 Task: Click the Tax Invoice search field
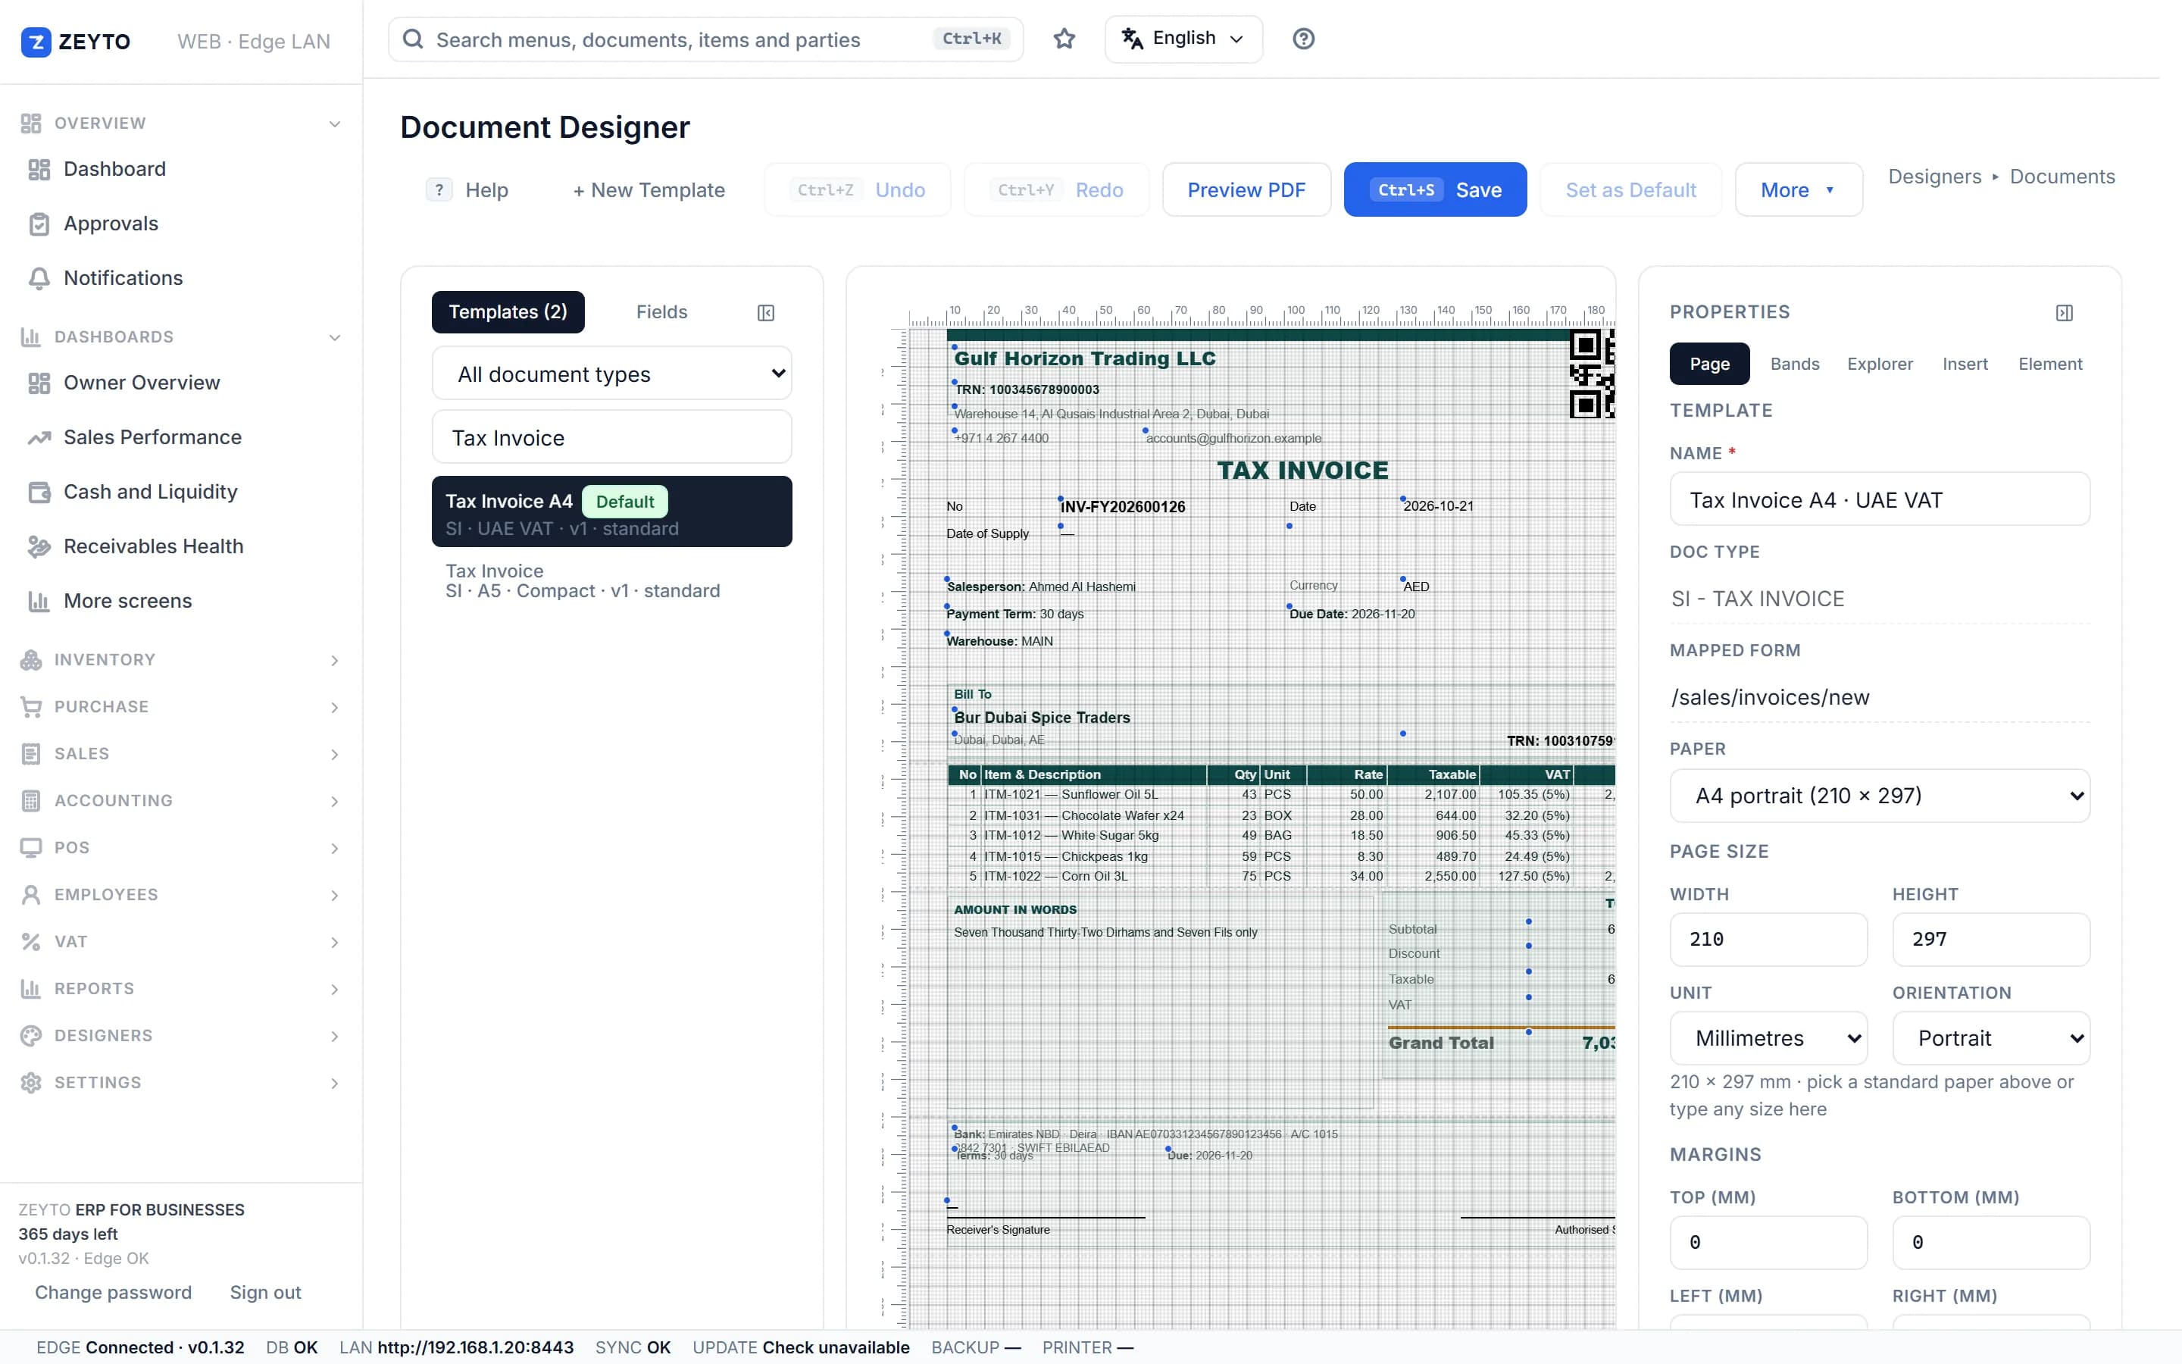click(x=612, y=437)
